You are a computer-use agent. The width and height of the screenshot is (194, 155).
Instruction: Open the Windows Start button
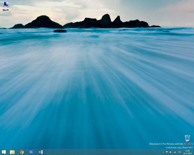click(x=4, y=152)
